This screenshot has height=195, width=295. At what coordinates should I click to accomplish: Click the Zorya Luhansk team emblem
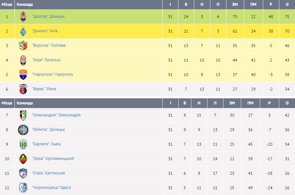click(x=23, y=60)
